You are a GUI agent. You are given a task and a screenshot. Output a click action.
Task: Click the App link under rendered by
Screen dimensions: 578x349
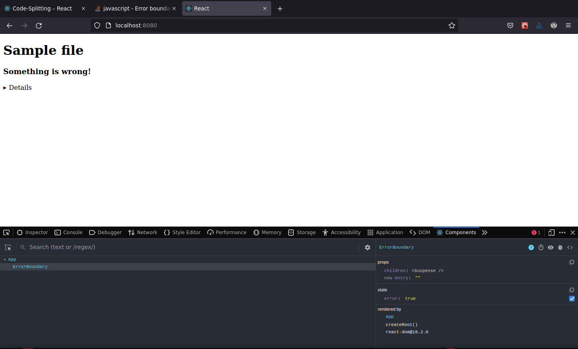(389, 317)
